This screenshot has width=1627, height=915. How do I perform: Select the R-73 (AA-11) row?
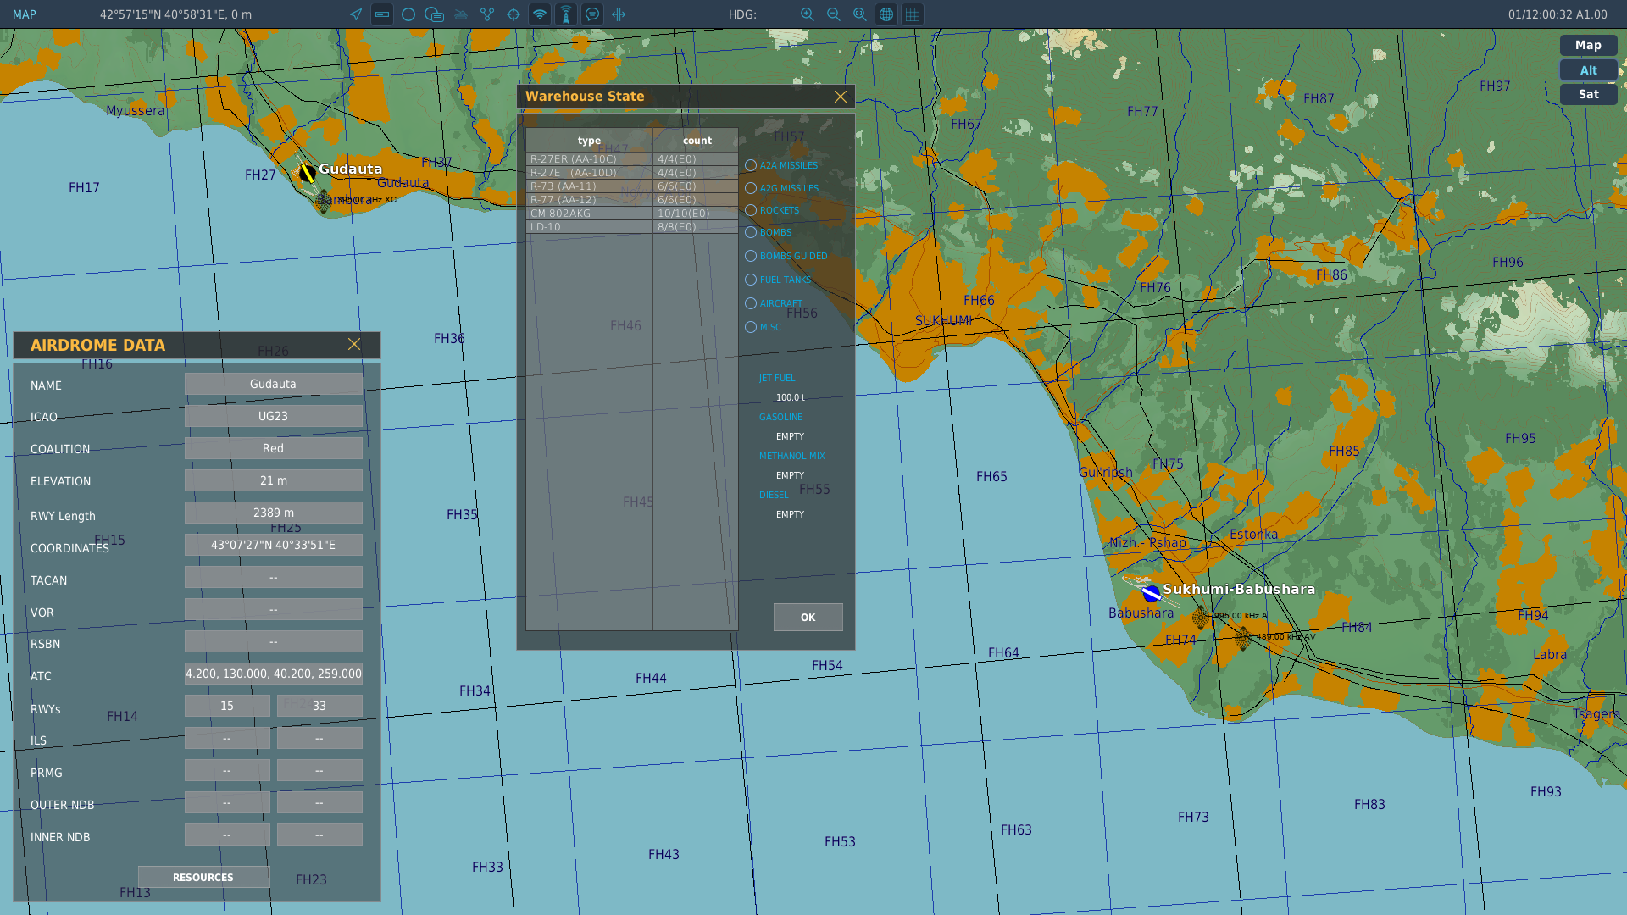(632, 186)
